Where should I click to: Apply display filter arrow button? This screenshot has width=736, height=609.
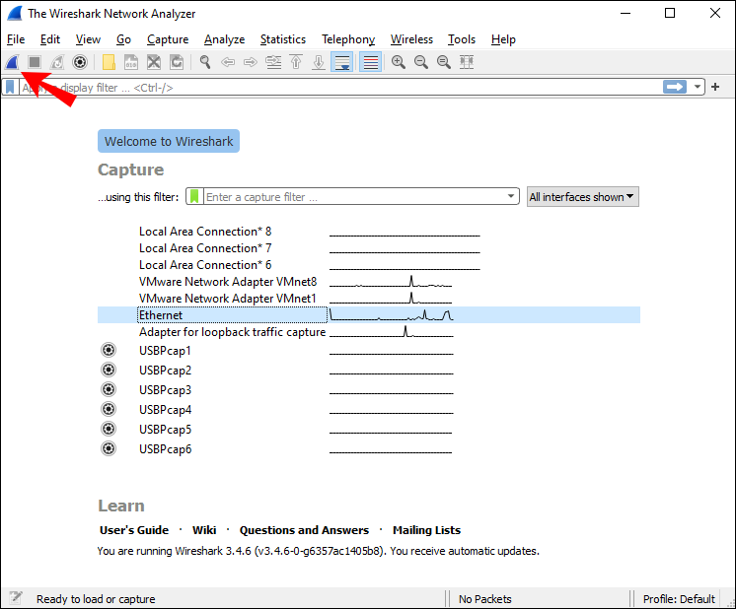[x=675, y=87]
